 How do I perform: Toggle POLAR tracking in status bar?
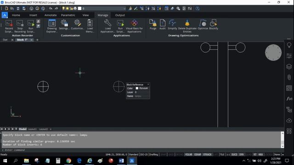(189, 154)
